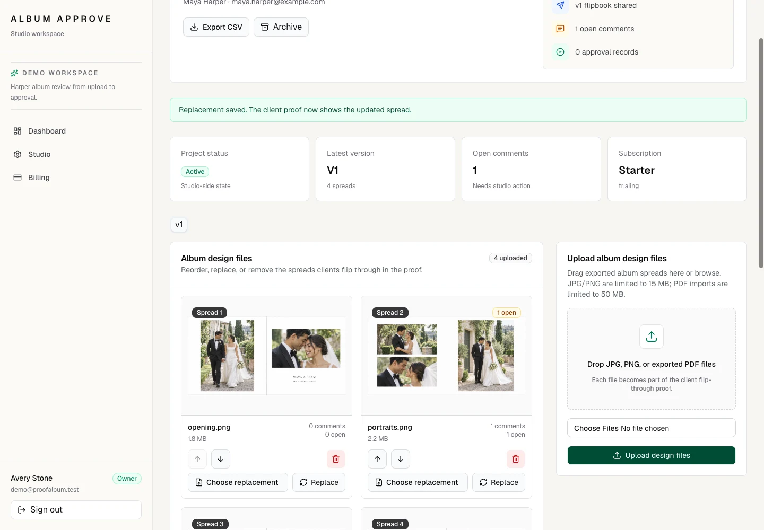This screenshot has width=764, height=530.
Task: Click Upload design files button
Action: click(652, 455)
